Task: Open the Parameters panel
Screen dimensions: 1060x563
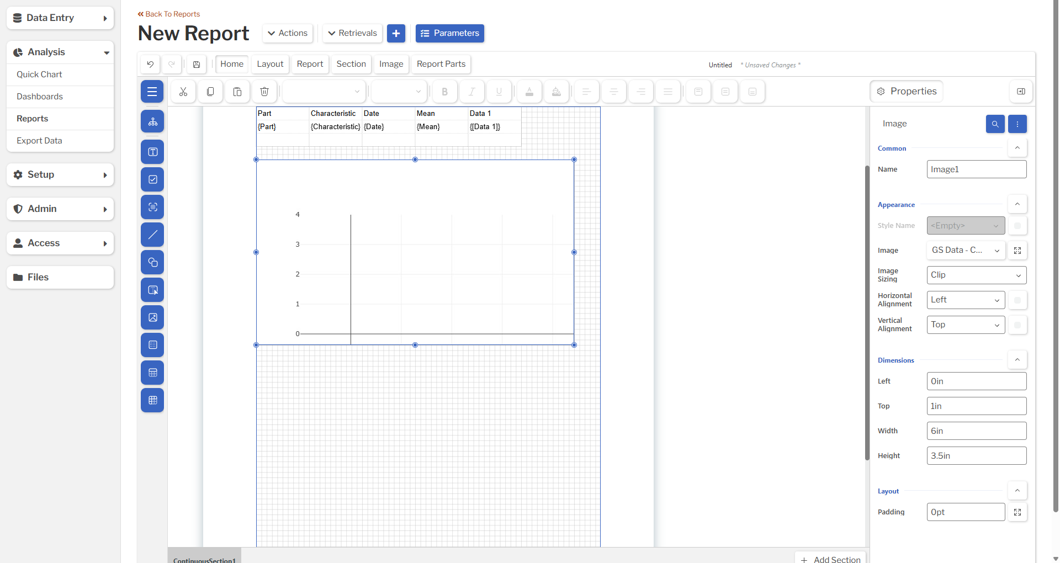Action: point(449,33)
